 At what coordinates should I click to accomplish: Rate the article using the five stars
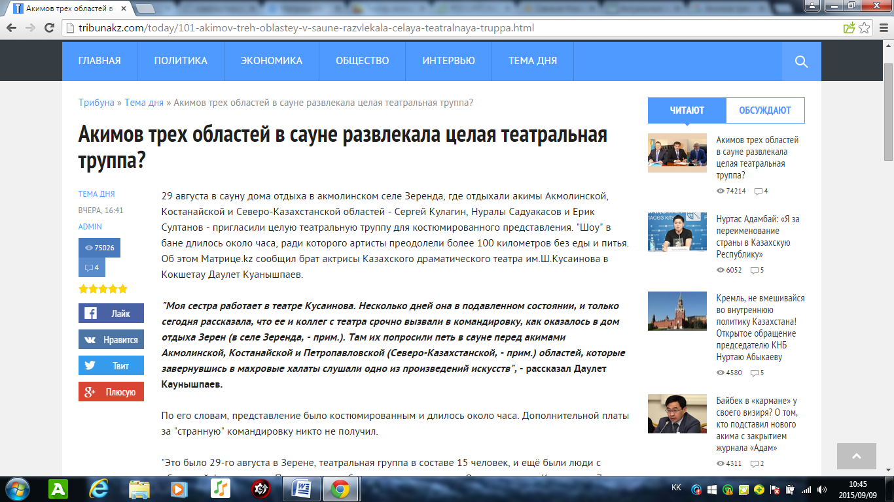[x=103, y=289]
